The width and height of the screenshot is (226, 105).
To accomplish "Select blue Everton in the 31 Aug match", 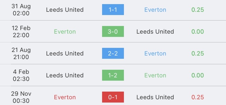I will [x=155, y=10].
